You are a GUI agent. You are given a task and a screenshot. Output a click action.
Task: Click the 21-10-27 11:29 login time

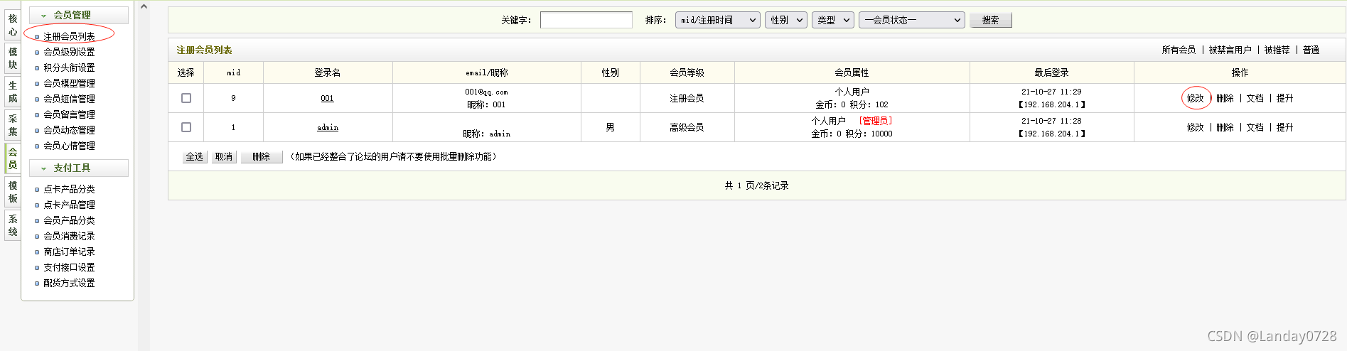coord(1051,92)
